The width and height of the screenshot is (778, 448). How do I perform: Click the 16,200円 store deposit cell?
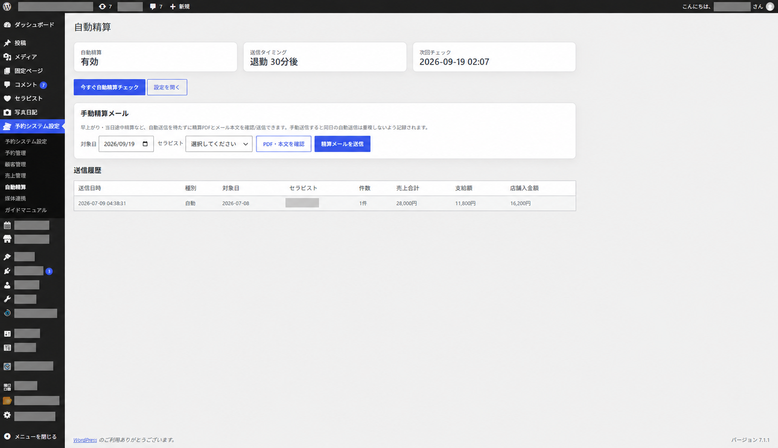click(x=521, y=204)
